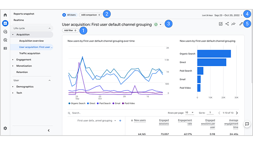Sort by Engaged sessions per user column
This screenshot has height=145, width=253.
click(x=208, y=124)
